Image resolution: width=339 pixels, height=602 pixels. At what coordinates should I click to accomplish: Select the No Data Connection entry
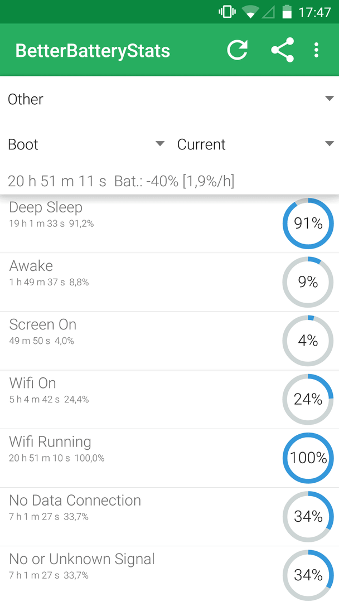(x=169, y=517)
